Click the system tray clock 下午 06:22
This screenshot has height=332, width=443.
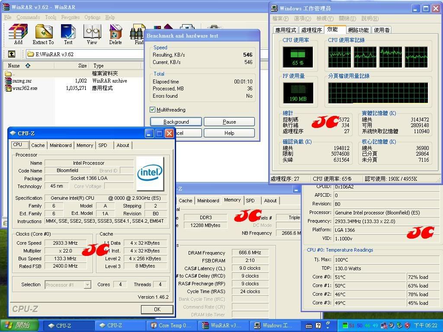coord(425,326)
